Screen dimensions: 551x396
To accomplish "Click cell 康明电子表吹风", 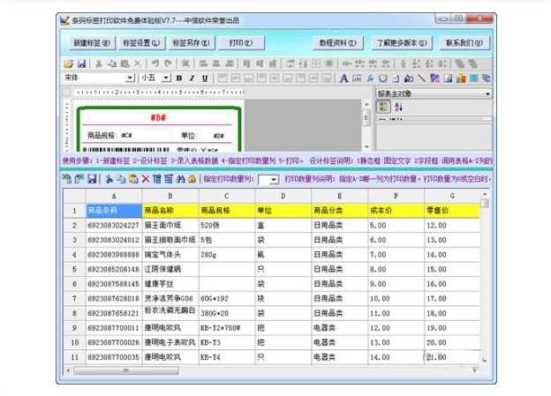I will (170, 342).
